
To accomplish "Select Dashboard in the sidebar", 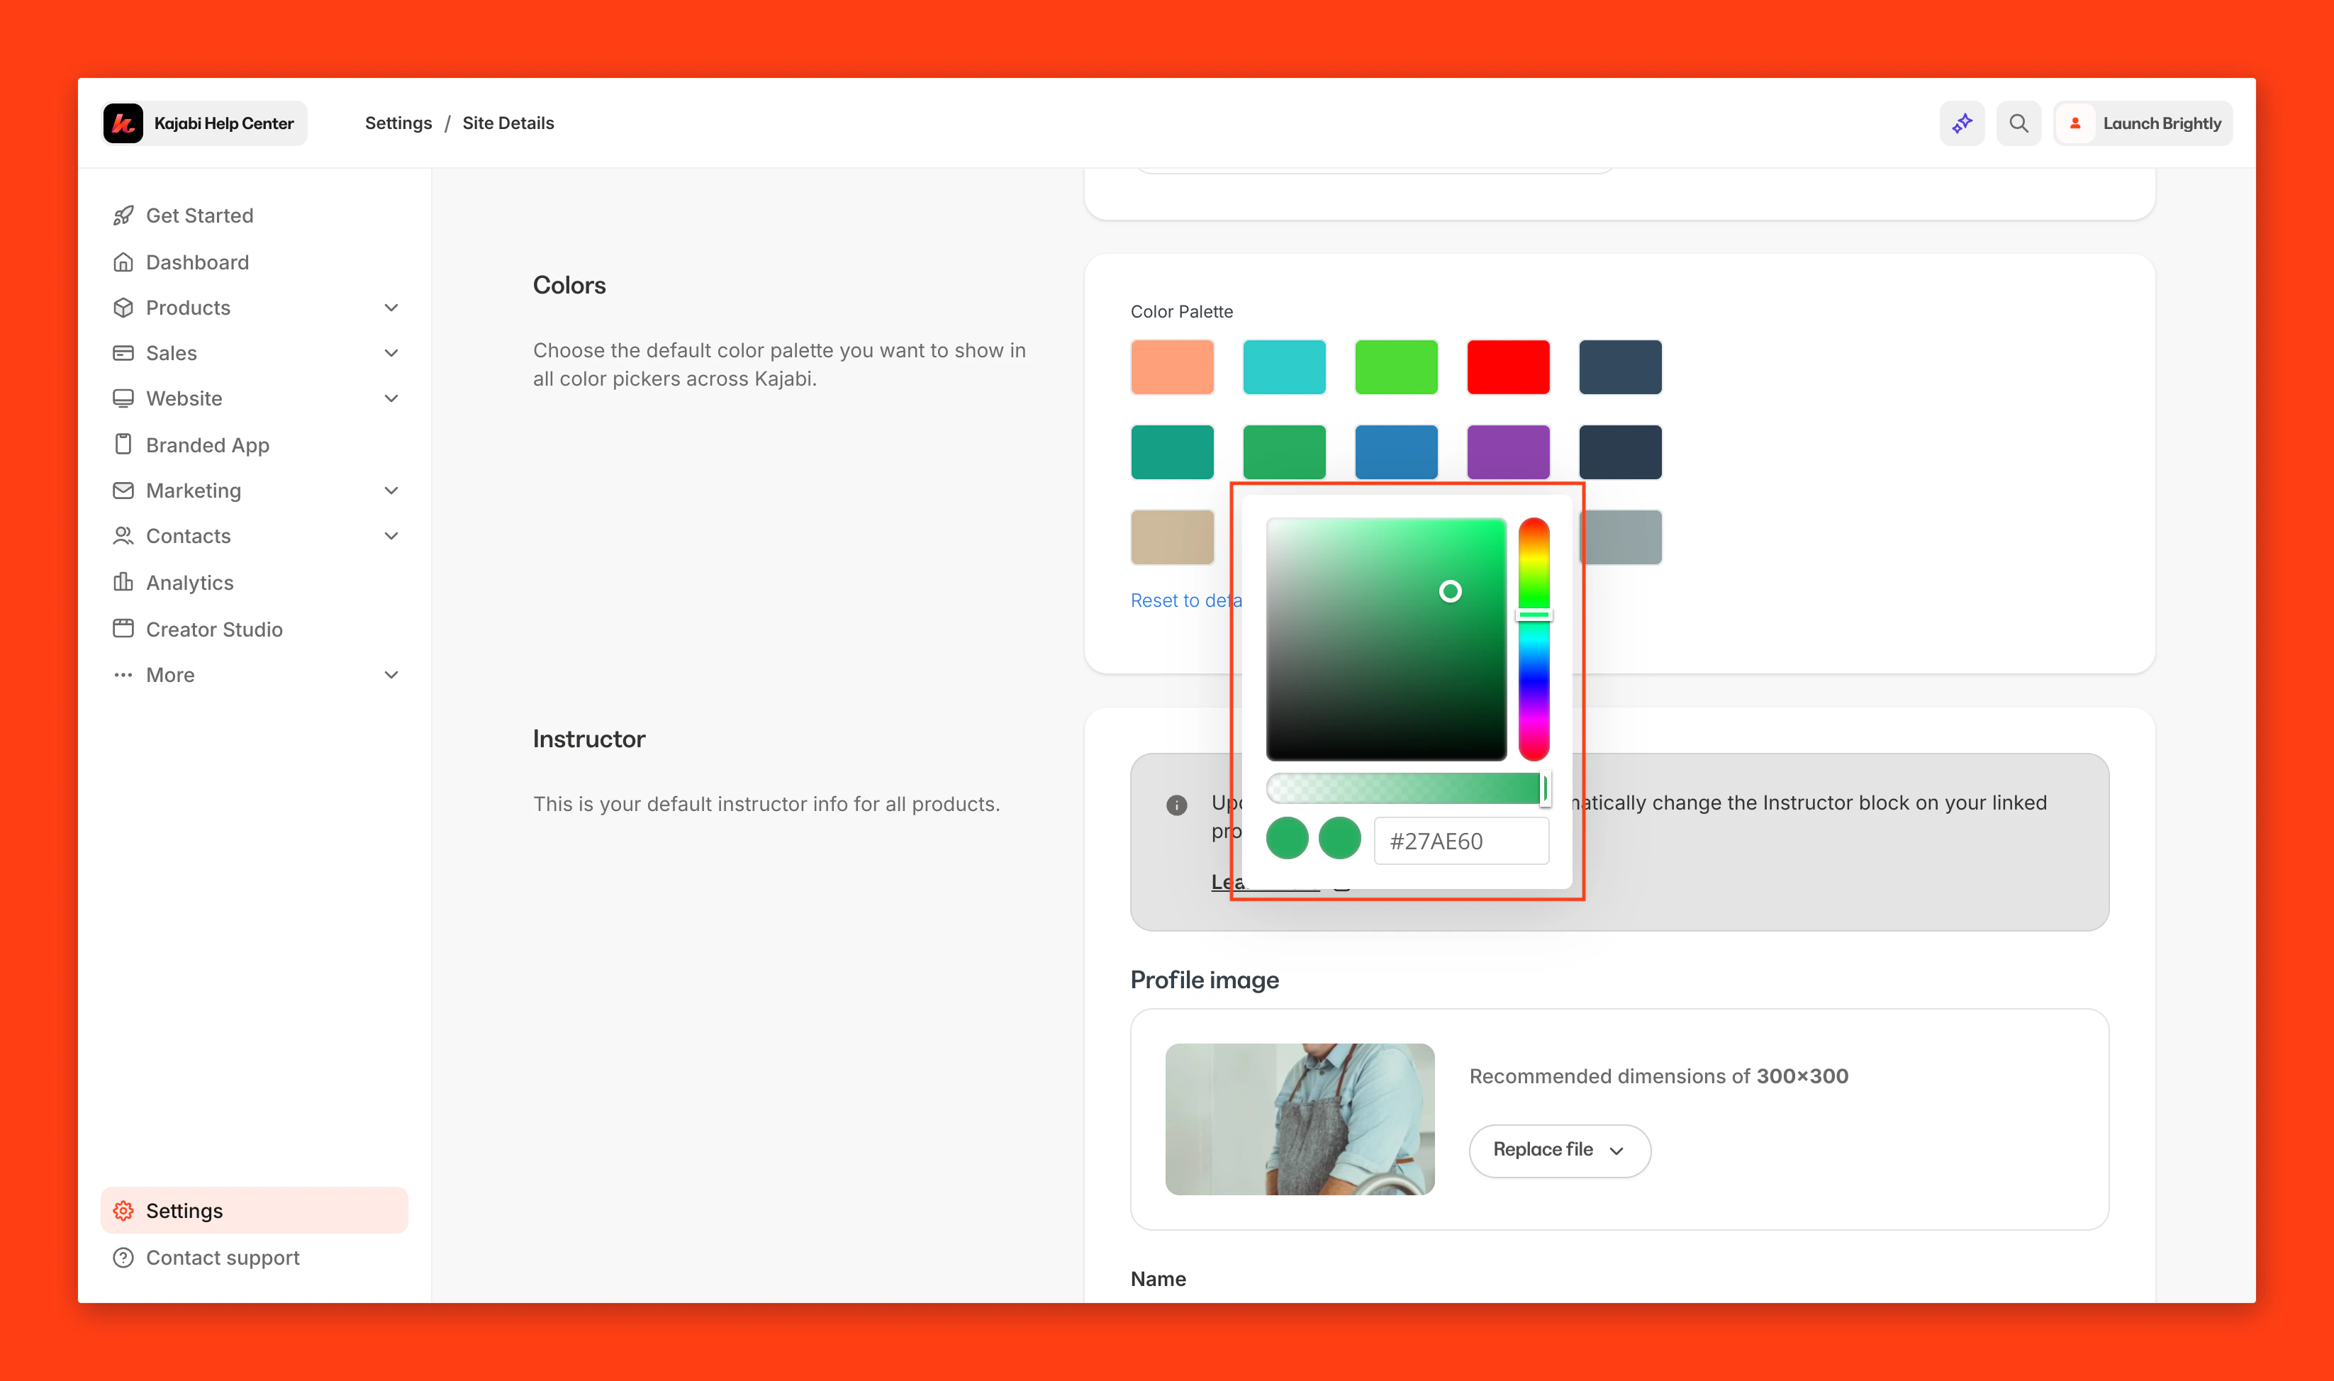I will click(x=196, y=262).
